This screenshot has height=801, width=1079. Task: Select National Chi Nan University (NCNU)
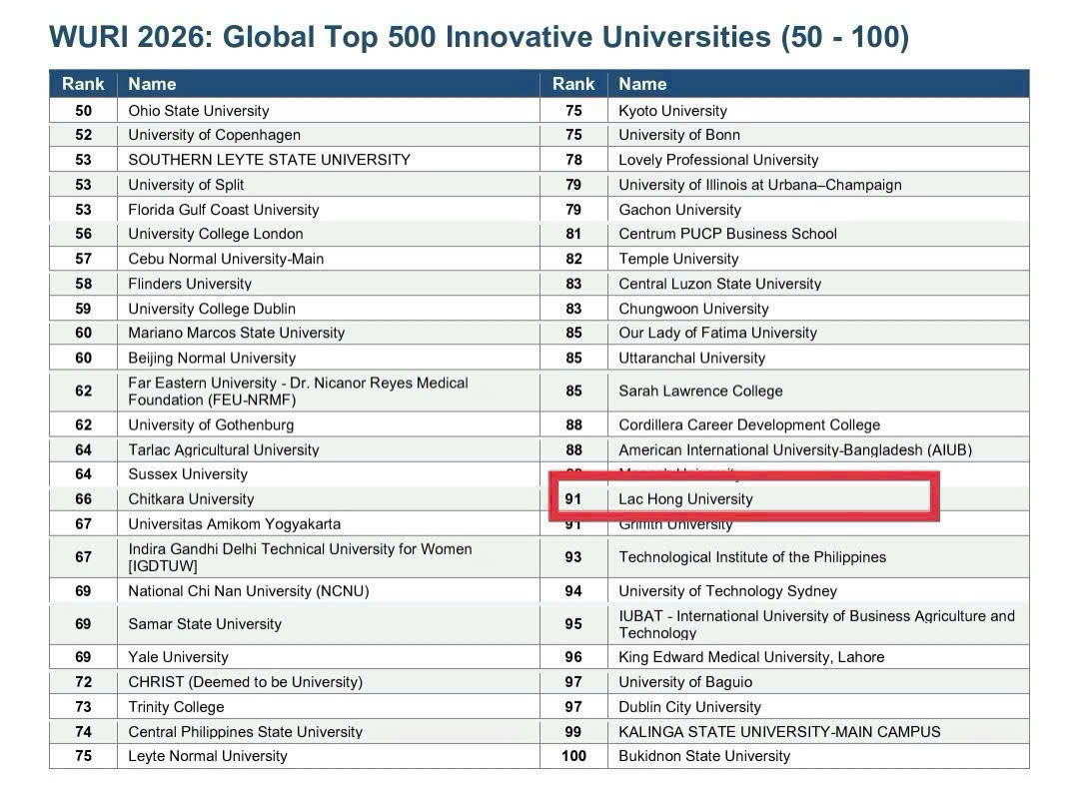[x=249, y=591]
